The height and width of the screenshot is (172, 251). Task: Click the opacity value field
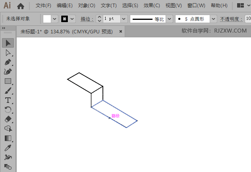tap(248, 19)
